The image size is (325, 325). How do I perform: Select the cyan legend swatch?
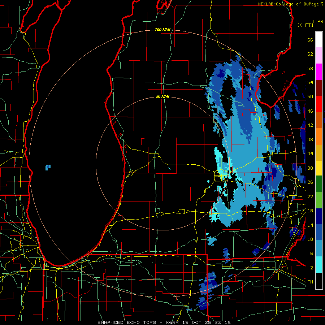319,265
